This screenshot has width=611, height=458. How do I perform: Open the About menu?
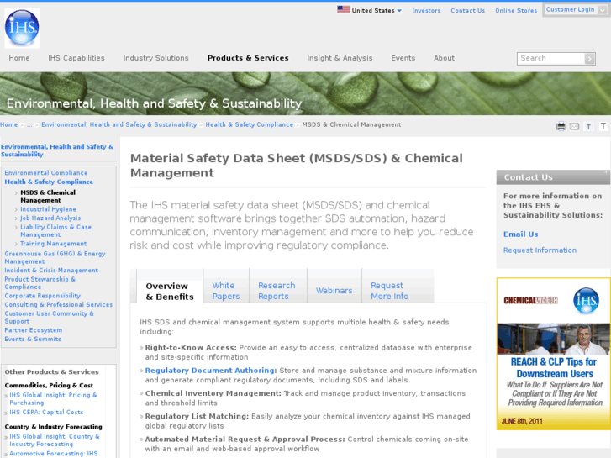(444, 58)
